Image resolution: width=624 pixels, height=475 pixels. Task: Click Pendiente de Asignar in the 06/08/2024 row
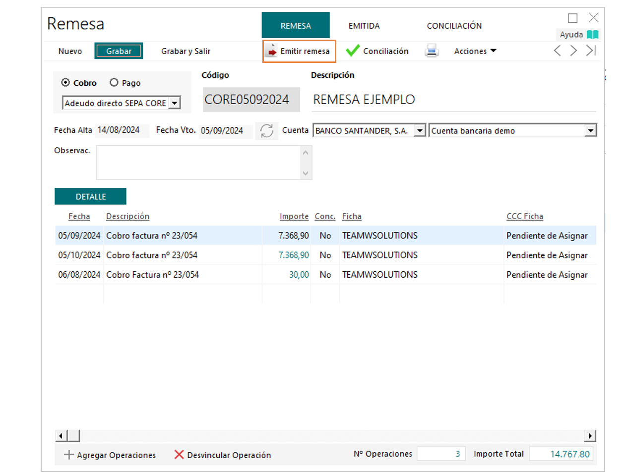click(x=547, y=275)
